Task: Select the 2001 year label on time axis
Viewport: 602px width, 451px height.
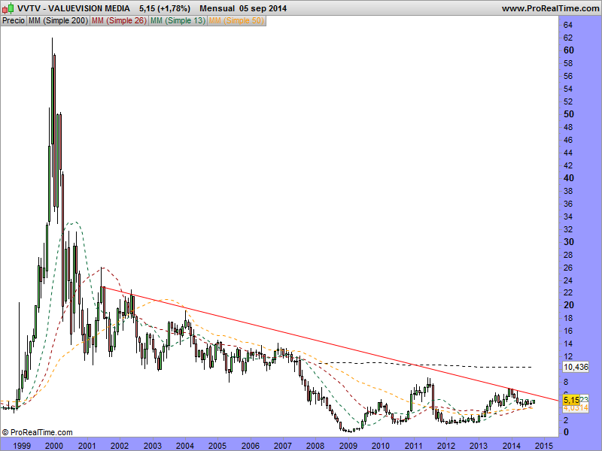Action: [x=87, y=446]
